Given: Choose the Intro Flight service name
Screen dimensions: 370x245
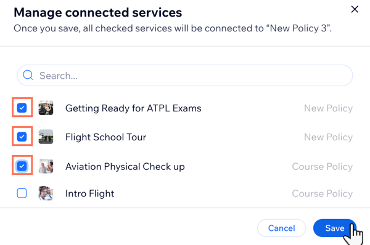Looking at the screenshot, I should tap(89, 194).
